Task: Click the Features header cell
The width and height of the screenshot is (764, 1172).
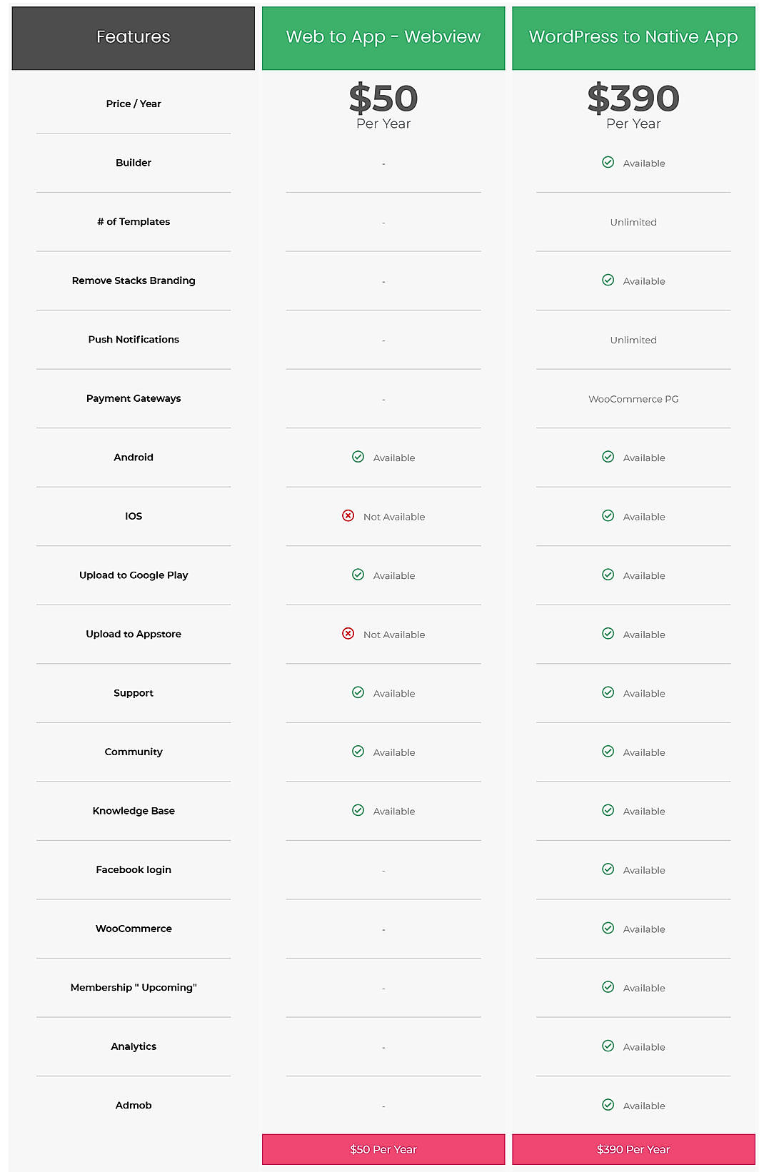Action: pos(133,36)
